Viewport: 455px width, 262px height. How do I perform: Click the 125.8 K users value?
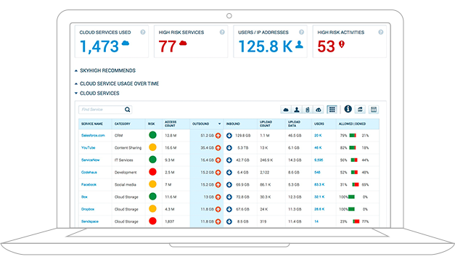point(265,46)
